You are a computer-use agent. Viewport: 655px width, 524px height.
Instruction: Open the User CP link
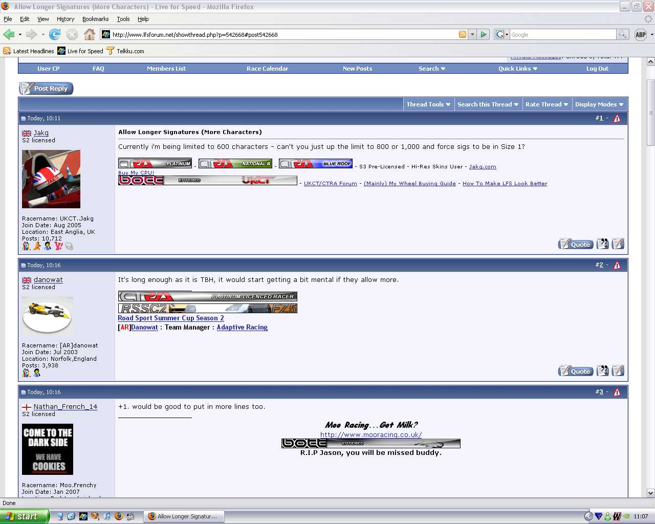[x=49, y=69]
